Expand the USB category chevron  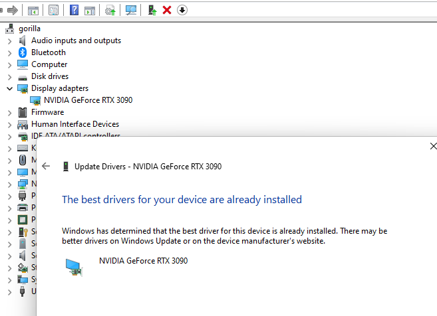pos(10,292)
